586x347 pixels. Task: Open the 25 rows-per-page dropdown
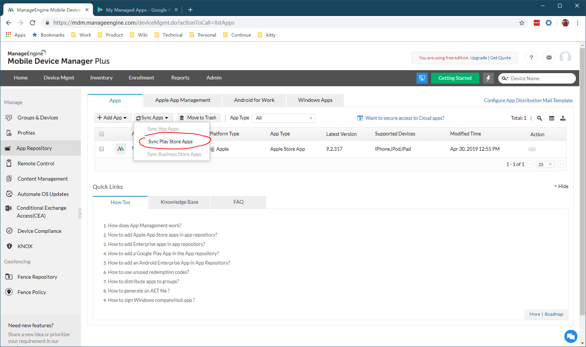pyautogui.click(x=545, y=164)
